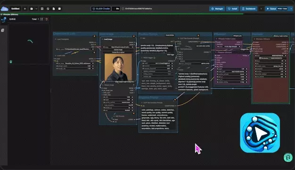Toggle fullscreen view of the queue panel
The image size is (295, 170).
point(41,19)
